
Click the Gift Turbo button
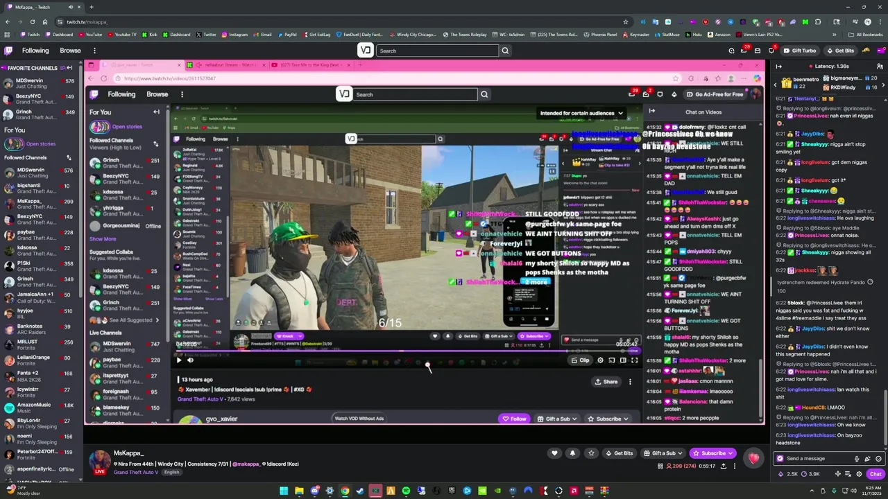click(x=800, y=51)
